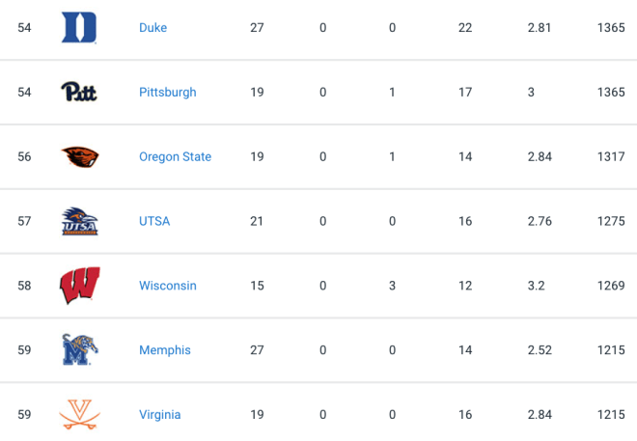Open the Pittsburgh team page link
637x441 pixels.
[167, 93]
